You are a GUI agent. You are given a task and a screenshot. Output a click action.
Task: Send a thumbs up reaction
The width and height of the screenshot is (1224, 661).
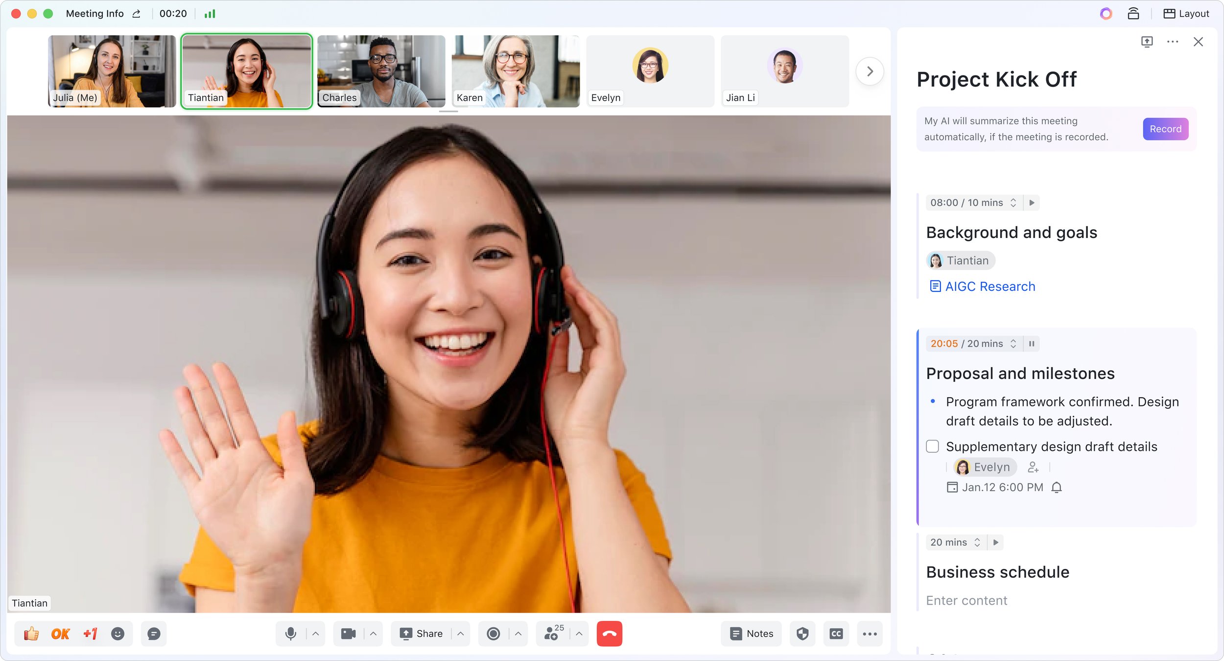(x=31, y=634)
